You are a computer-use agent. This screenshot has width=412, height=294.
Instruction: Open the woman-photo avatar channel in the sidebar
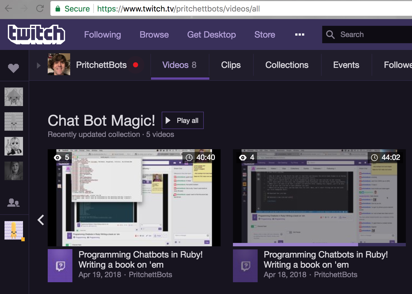(x=14, y=171)
